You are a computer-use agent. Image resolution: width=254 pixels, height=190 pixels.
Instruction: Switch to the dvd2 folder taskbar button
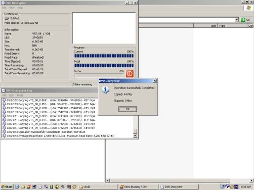coord(98,186)
